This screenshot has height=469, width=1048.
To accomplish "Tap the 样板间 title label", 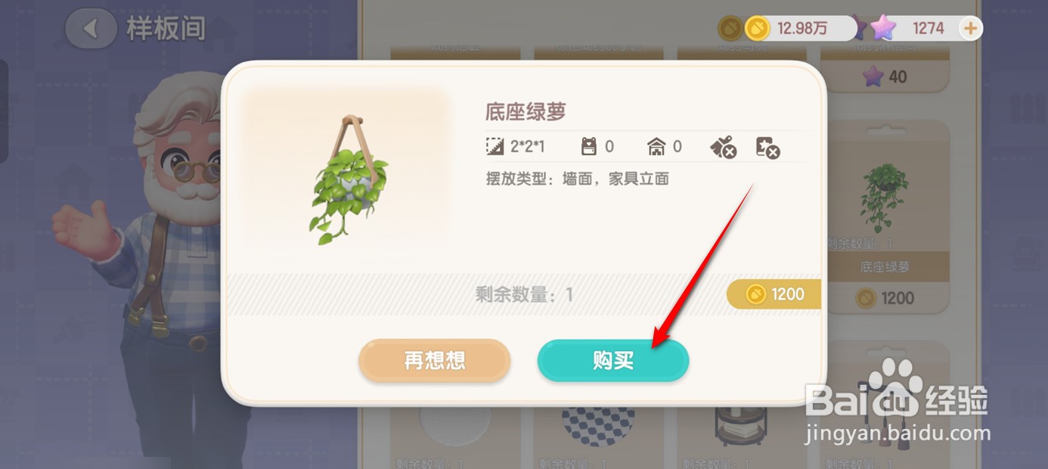I will [166, 29].
